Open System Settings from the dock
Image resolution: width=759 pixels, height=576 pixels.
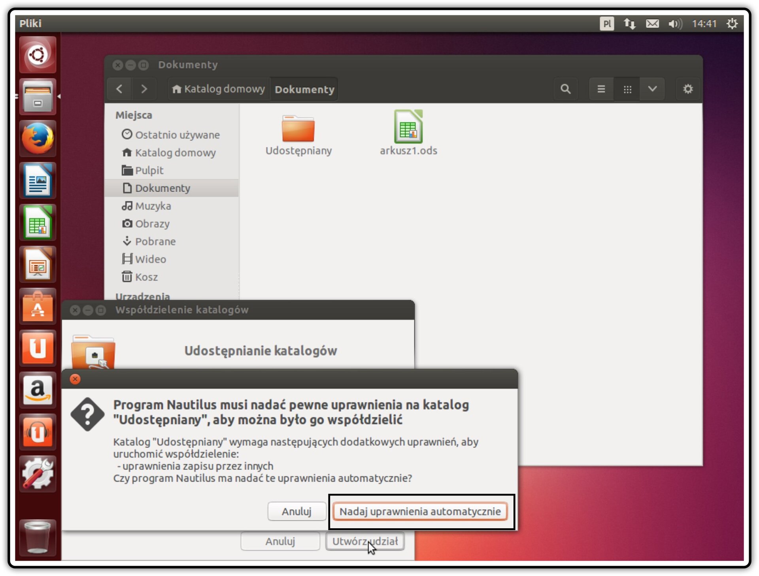[38, 474]
